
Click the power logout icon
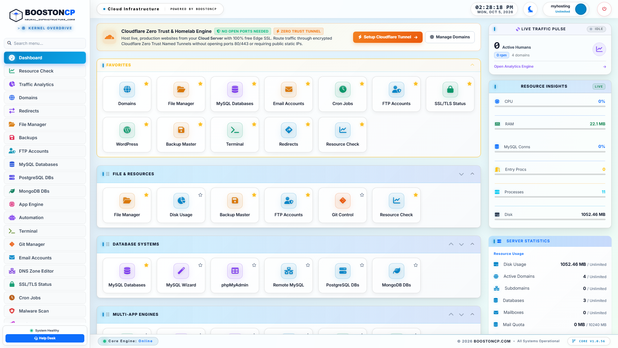coord(604,9)
